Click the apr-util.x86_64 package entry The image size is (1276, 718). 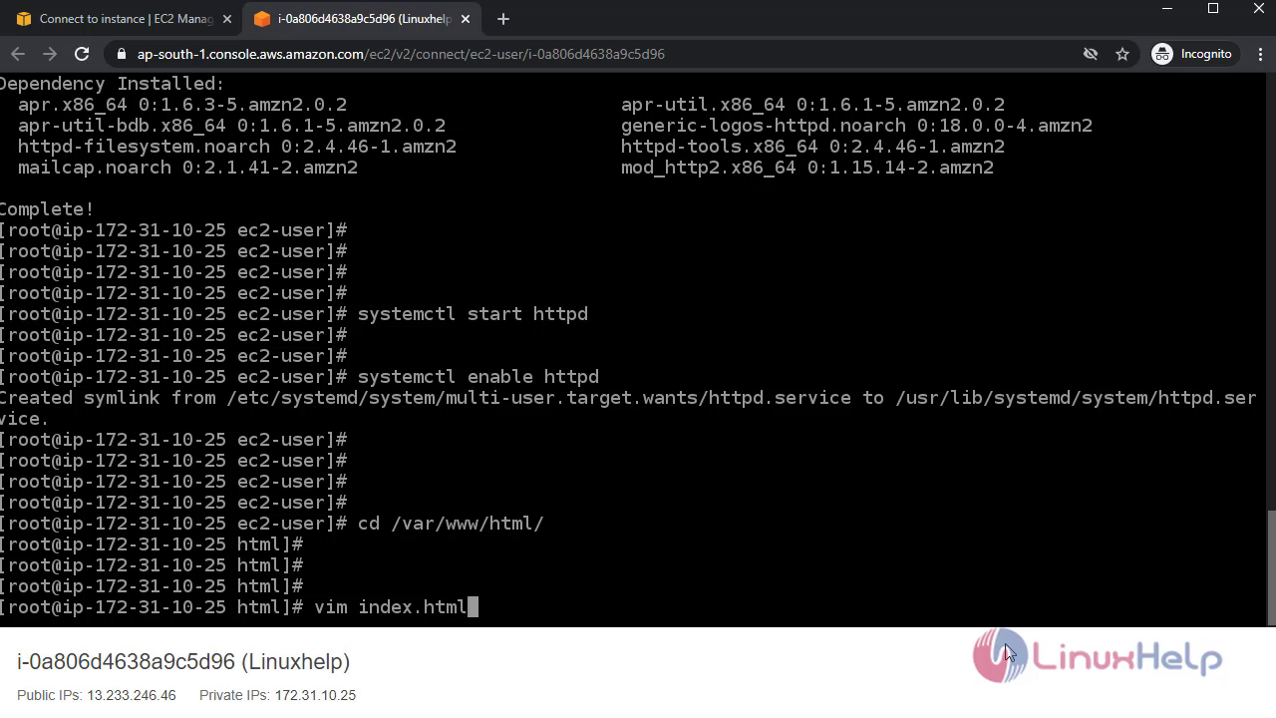[x=812, y=104]
